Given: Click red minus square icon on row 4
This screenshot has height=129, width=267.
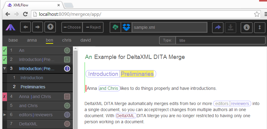Looking at the screenshot, I should 67,97.
